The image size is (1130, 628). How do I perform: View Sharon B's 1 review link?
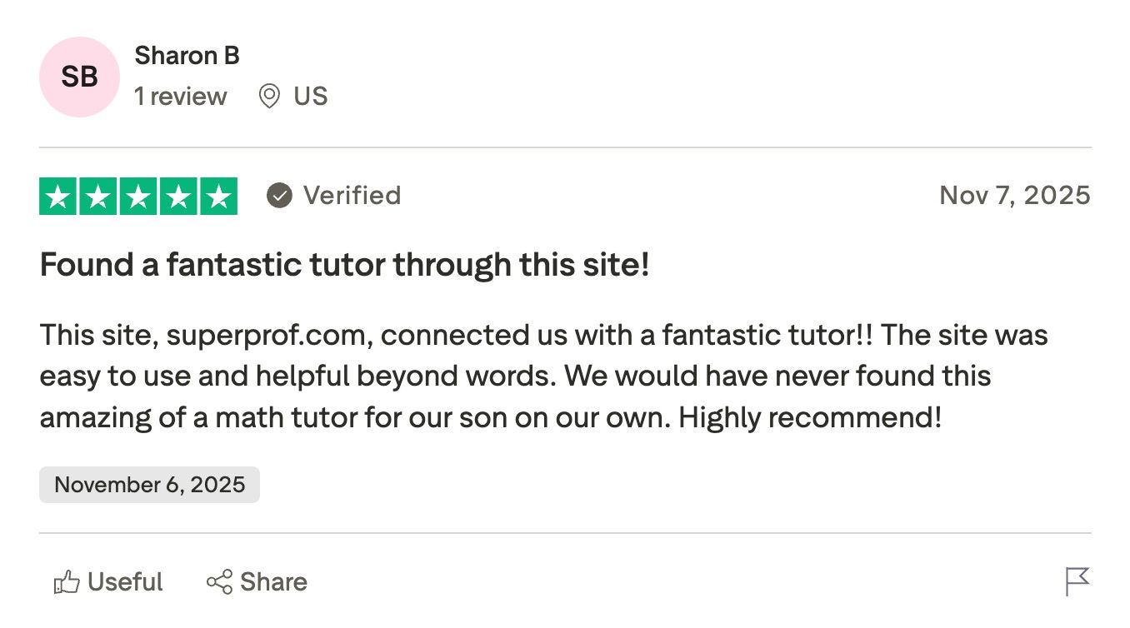[x=181, y=96]
